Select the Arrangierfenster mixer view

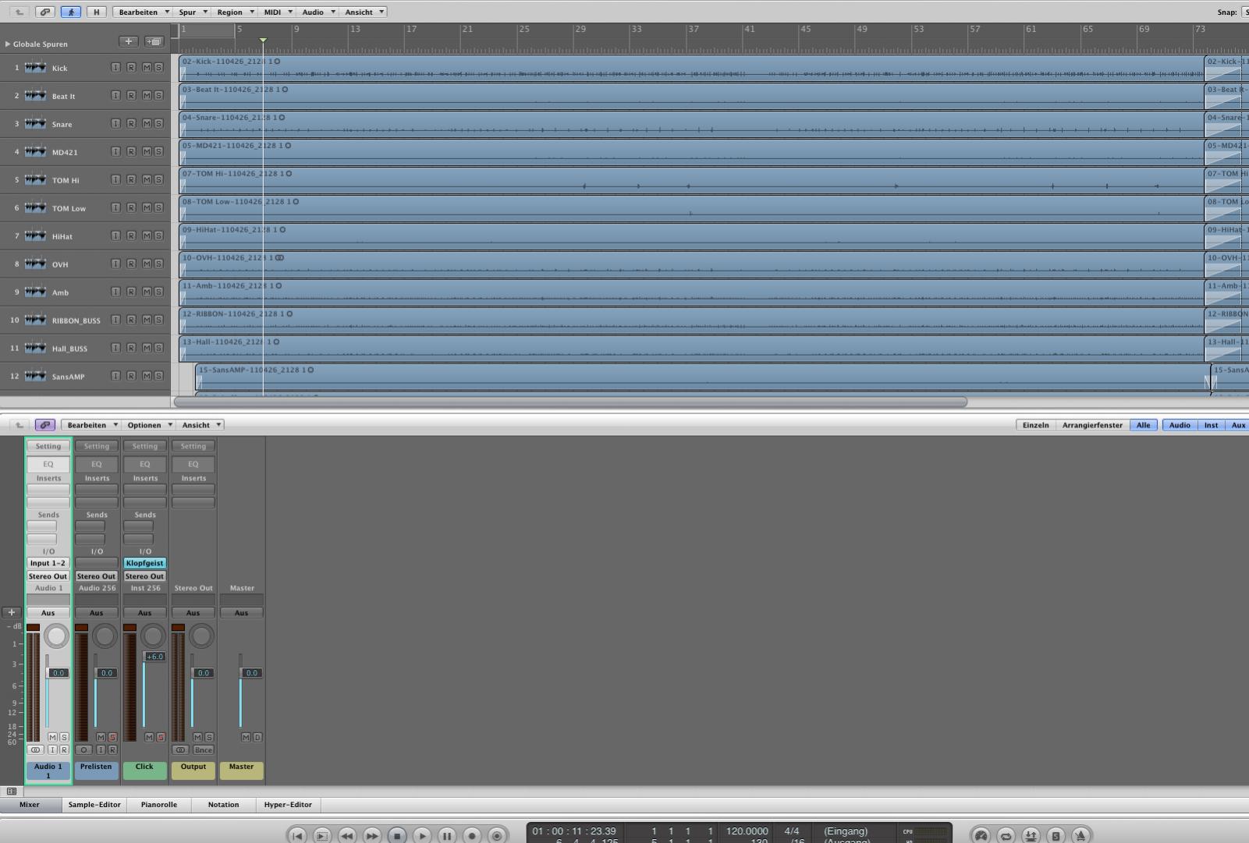(x=1092, y=425)
